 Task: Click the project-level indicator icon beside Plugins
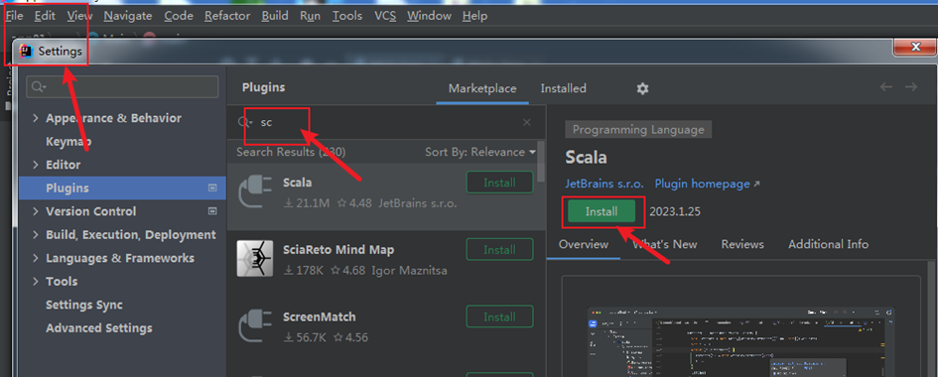tap(211, 188)
